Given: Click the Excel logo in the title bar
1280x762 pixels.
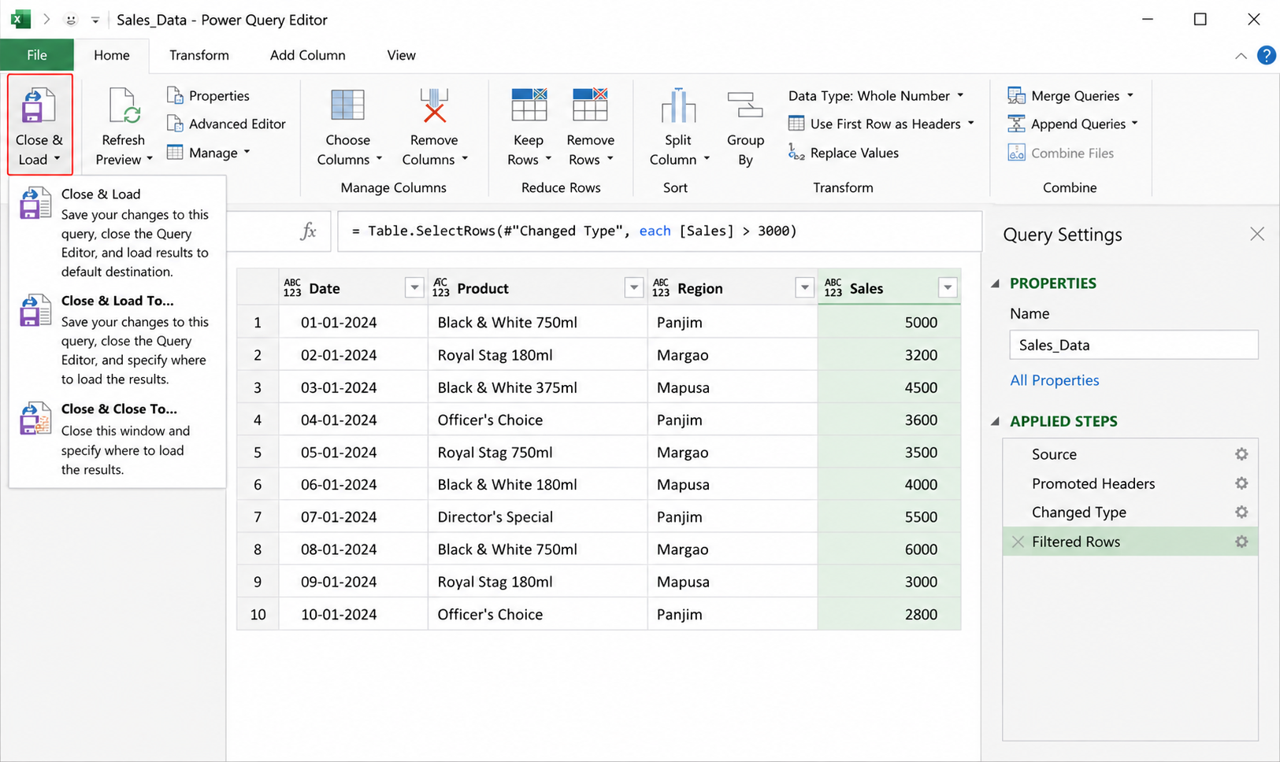Looking at the screenshot, I should pyautogui.click(x=20, y=20).
